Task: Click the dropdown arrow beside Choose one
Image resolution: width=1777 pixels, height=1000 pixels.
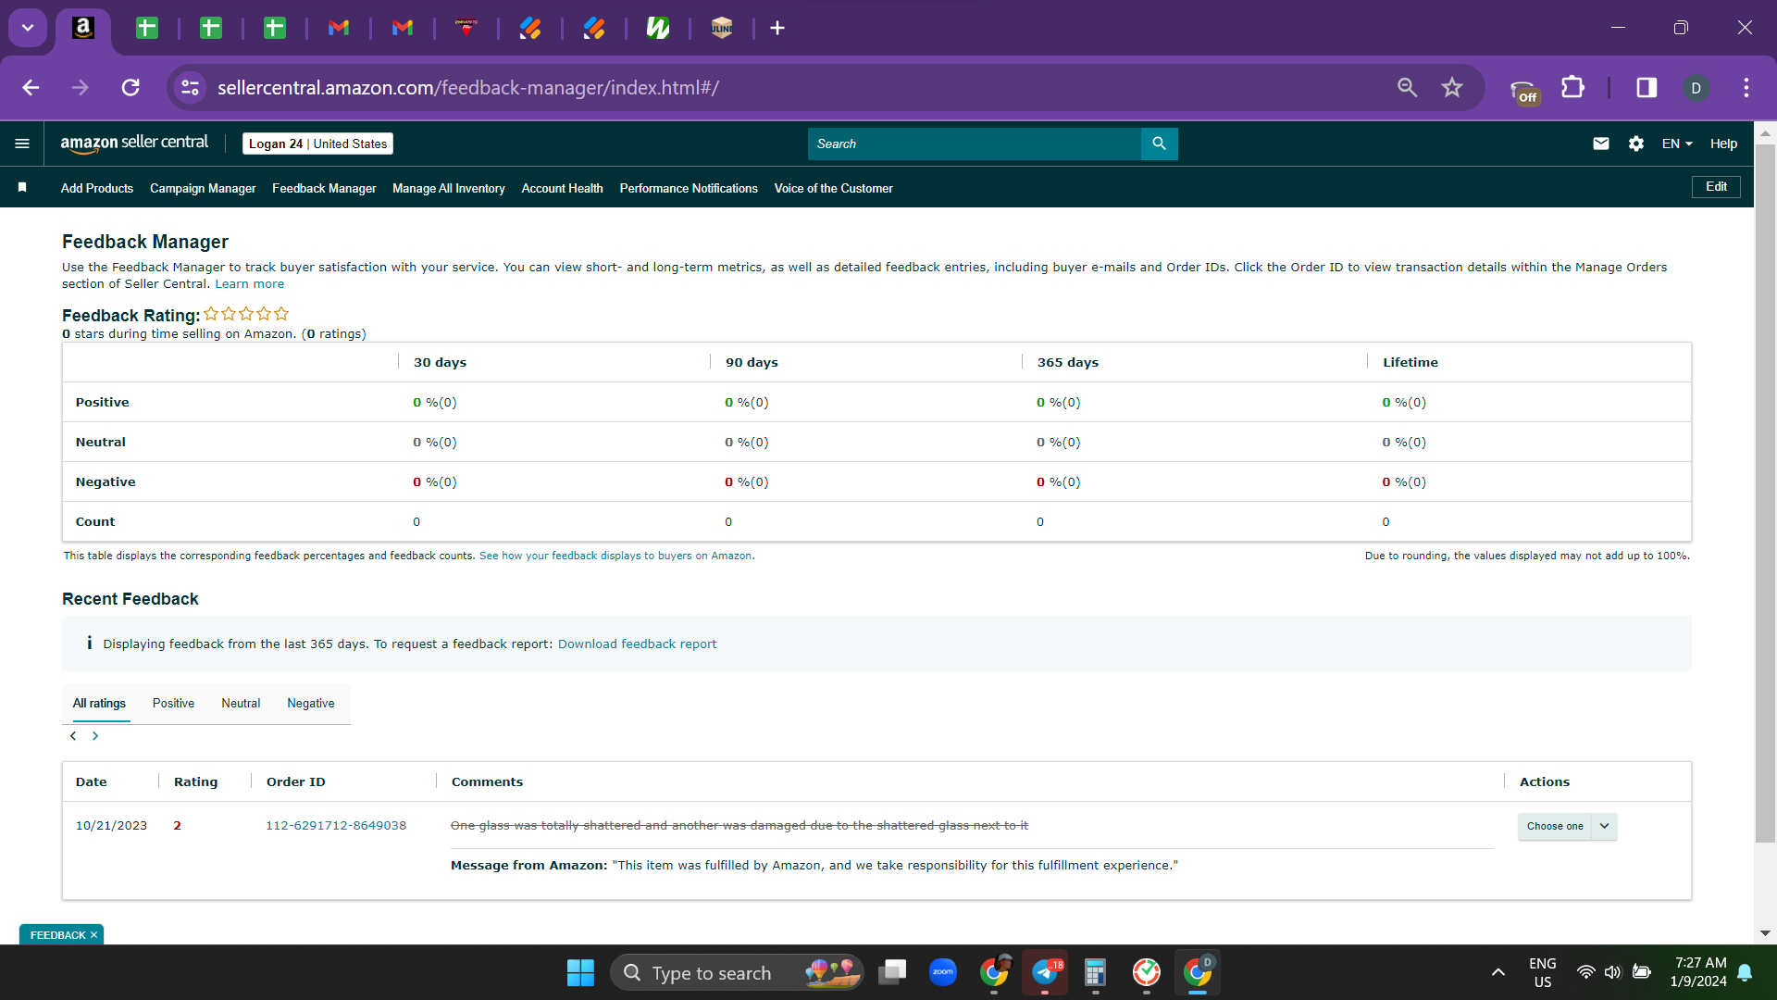Action: [1604, 826]
